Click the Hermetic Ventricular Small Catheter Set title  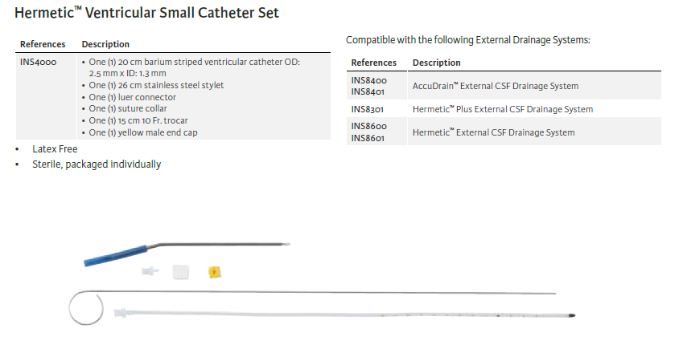(147, 13)
